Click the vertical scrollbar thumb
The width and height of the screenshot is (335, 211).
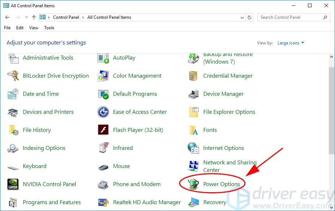[332, 108]
